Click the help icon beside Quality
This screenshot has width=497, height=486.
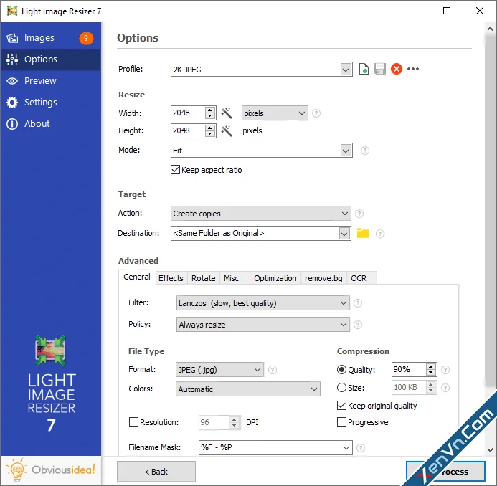(445, 370)
